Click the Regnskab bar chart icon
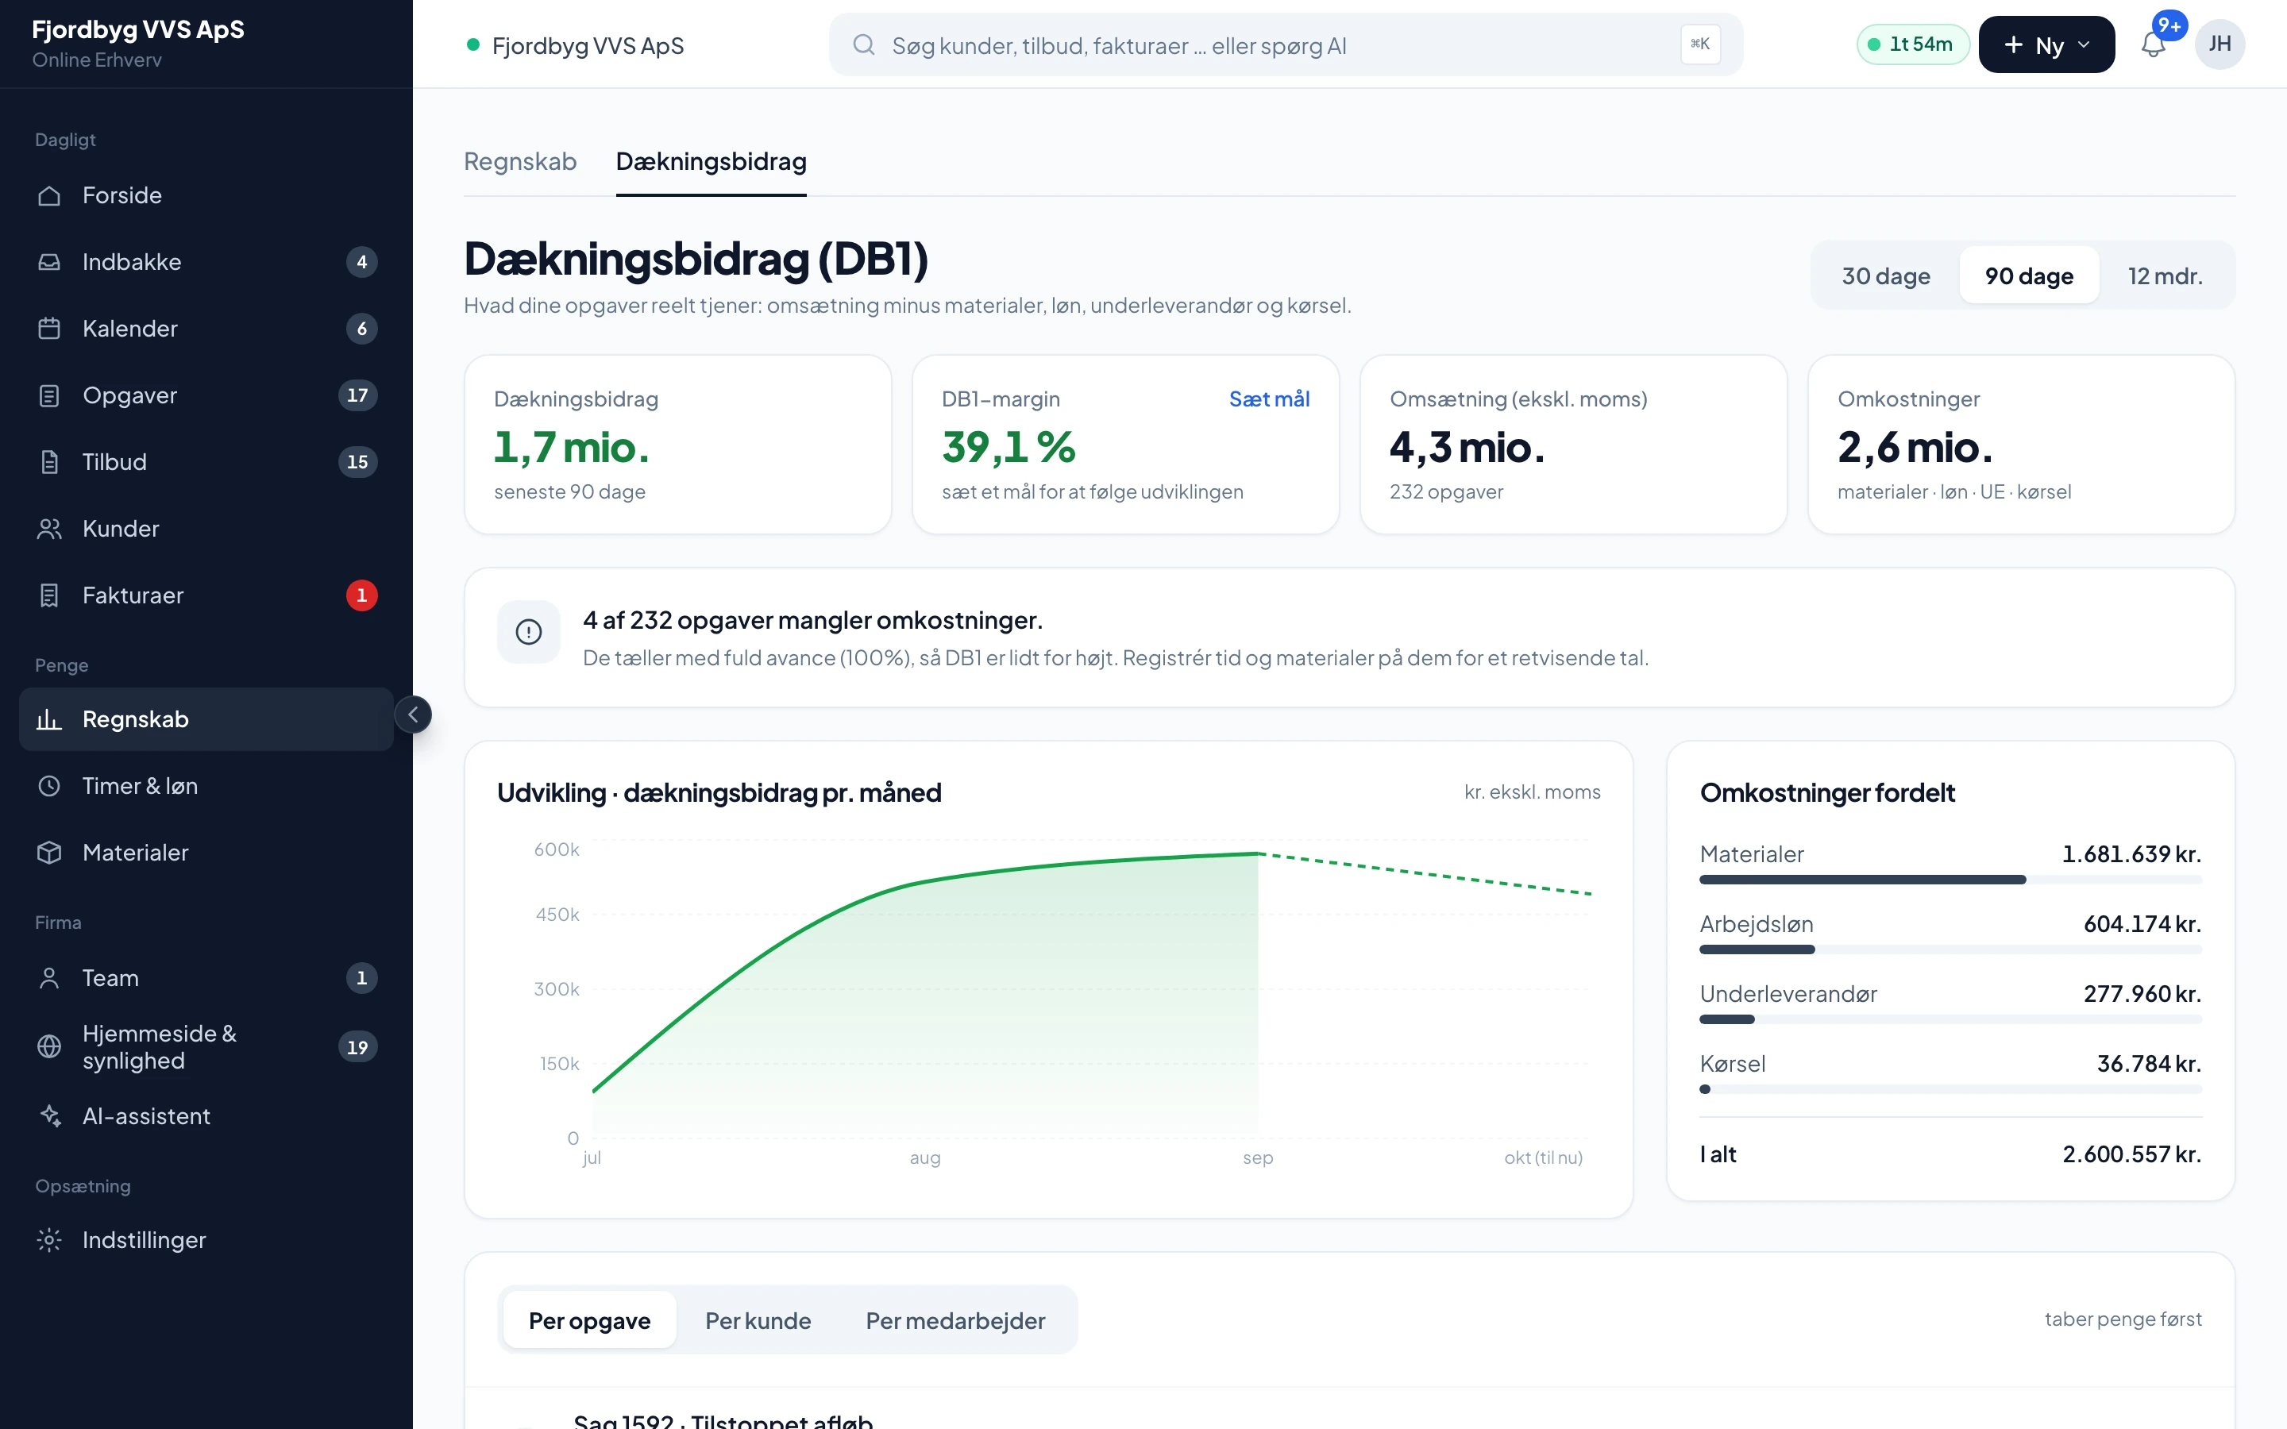 [49, 719]
